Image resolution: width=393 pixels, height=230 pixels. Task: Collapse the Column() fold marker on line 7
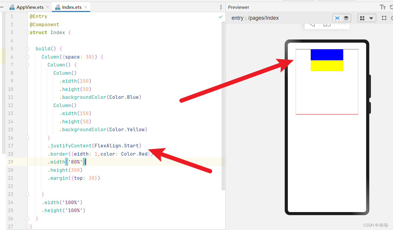[x=27, y=65]
